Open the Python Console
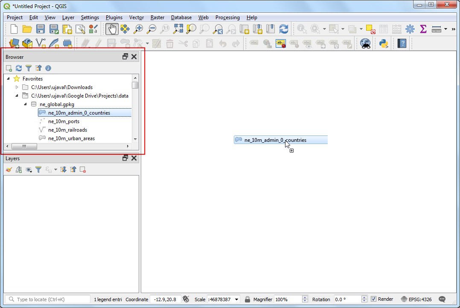 click(x=383, y=43)
